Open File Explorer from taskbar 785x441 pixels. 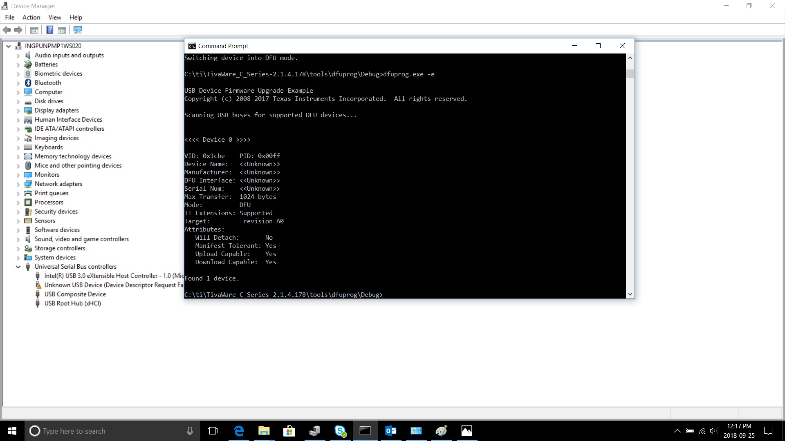pos(264,431)
